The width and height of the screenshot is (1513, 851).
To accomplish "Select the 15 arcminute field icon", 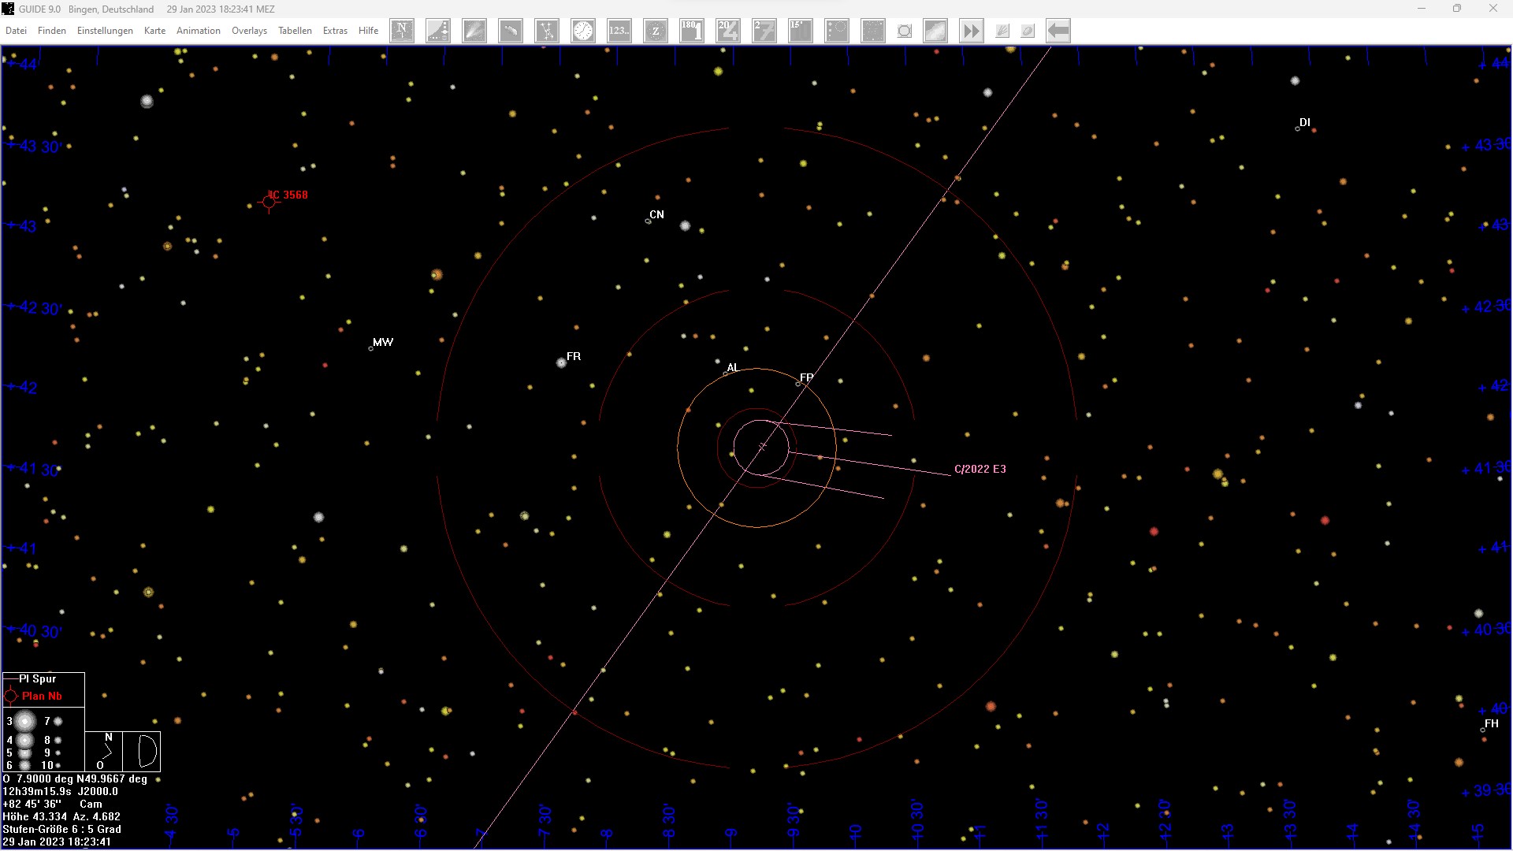I will click(801, 31).
